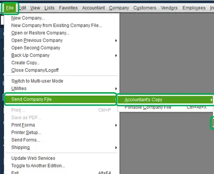Screen dimensions: 214x174
Task: Select Update Web Services
Action: coord(62,158)
